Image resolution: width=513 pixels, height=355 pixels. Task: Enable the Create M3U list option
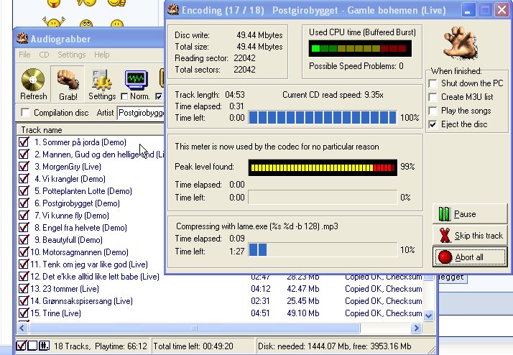tap(433, 97)
